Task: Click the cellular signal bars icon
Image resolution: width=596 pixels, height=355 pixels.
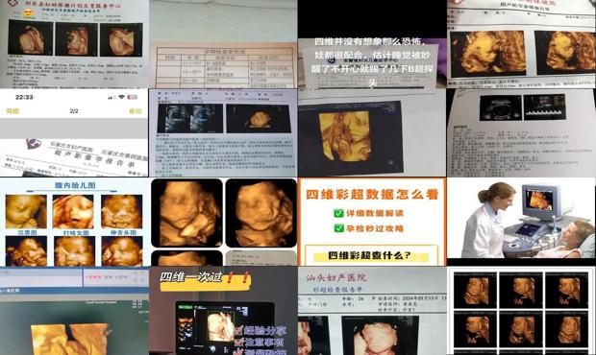Action: click(112, 97)
